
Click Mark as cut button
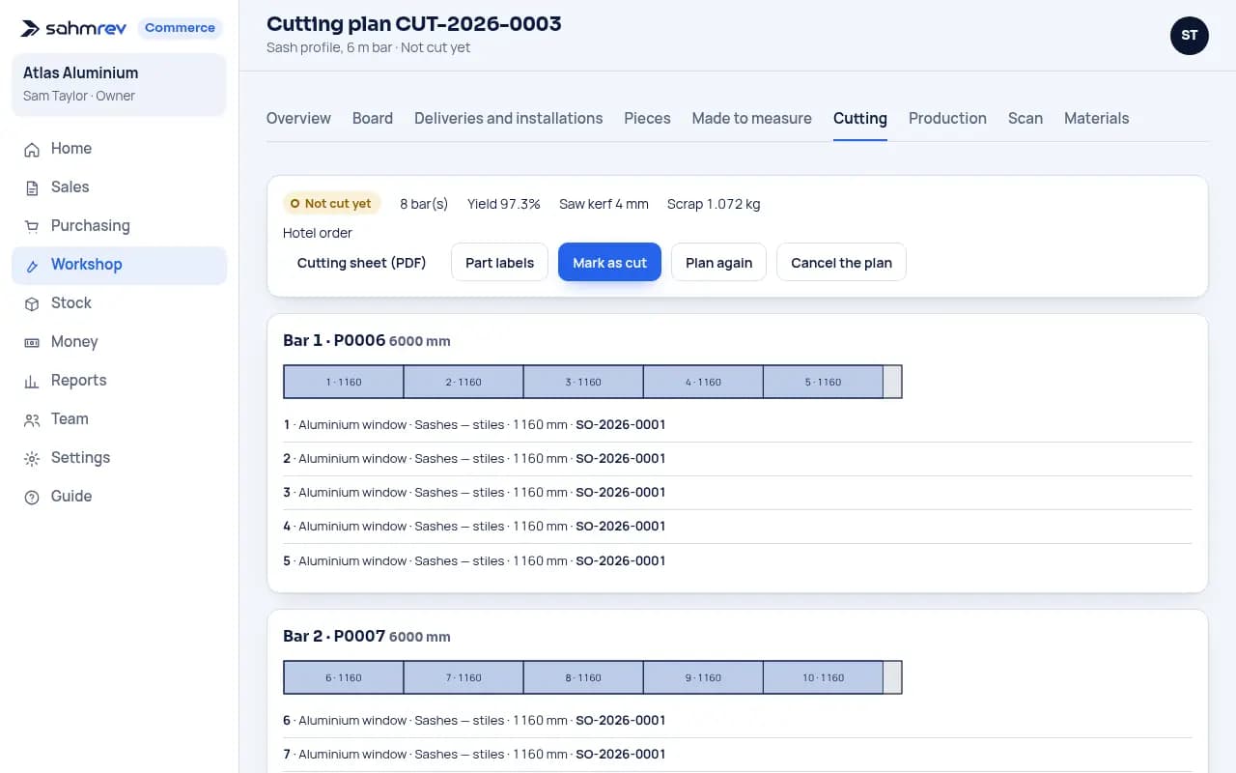coord(610,262)
